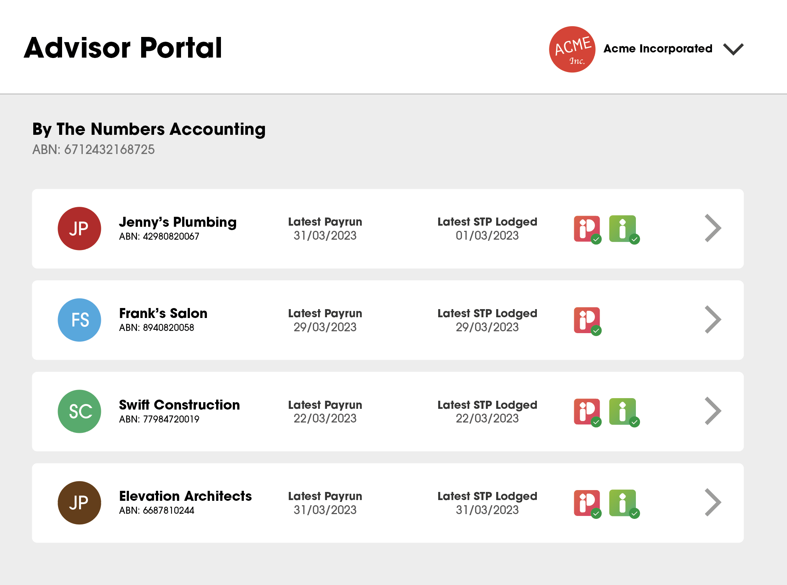Image resolution: width=787 pixels, height=585 pixels.
Task: Open the red payroll app icon for Jenny's Plumbing
Action: (587, 228)
